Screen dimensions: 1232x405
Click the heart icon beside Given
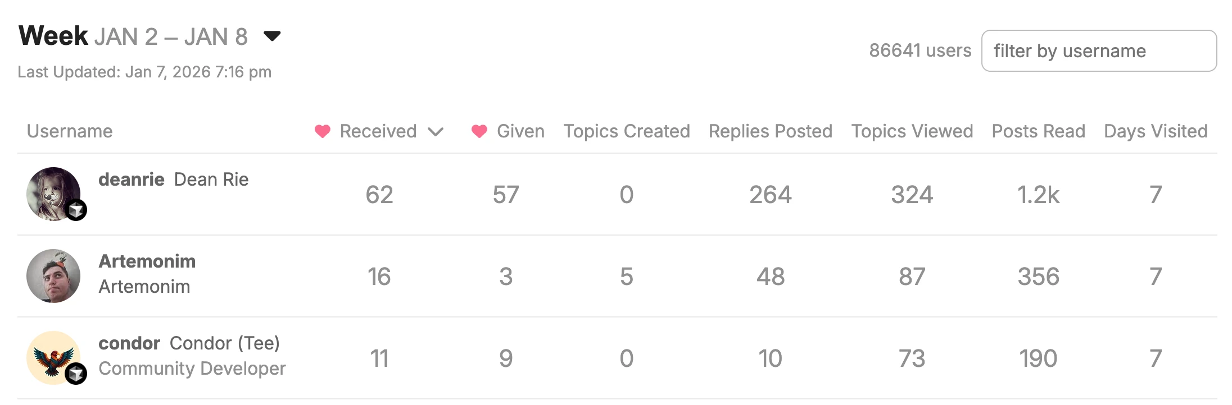479,131
